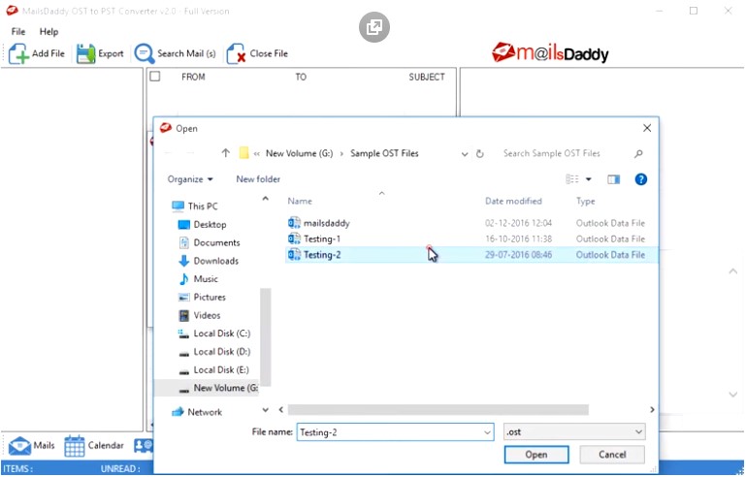Open the view options dropdown arrow

(589, 179)
